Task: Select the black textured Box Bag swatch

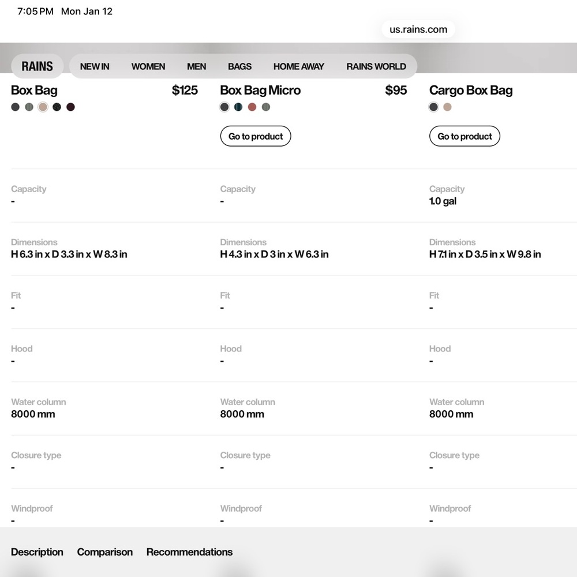Action: [x=57, y=107]
